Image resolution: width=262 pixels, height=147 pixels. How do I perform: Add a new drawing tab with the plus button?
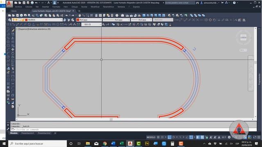(x=79, y=11)
